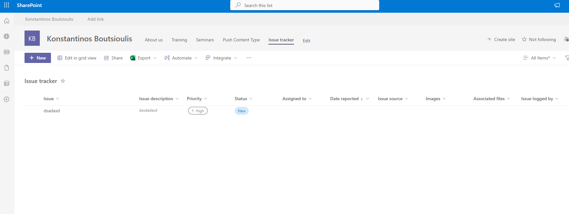Click the SharePoint brand link
The image size is (569, 214).
(x=29, y=5)
